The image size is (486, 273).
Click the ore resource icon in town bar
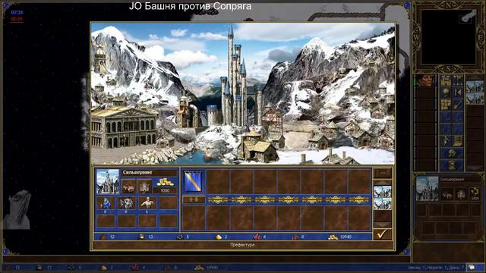point(179,237)
